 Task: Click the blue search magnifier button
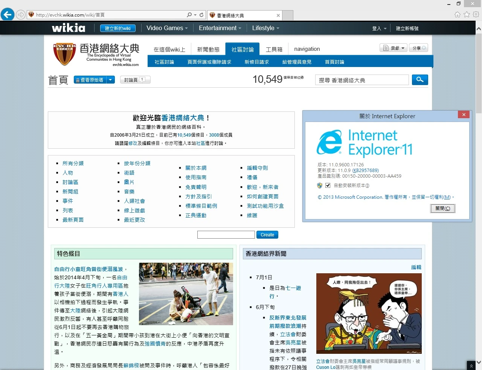tap(420, 80)
